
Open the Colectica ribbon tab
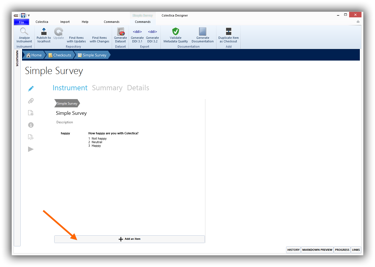pyautogui.click(x=42, y=22)
